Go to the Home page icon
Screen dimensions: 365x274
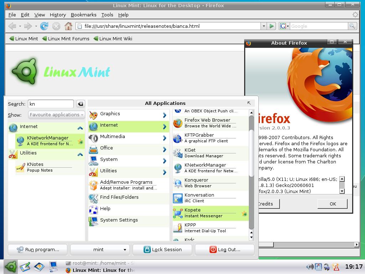[68, 26]
